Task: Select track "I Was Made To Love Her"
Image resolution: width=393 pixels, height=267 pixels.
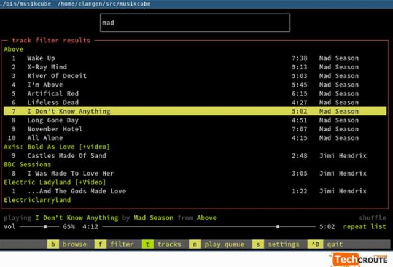Action: coord(195,173)
